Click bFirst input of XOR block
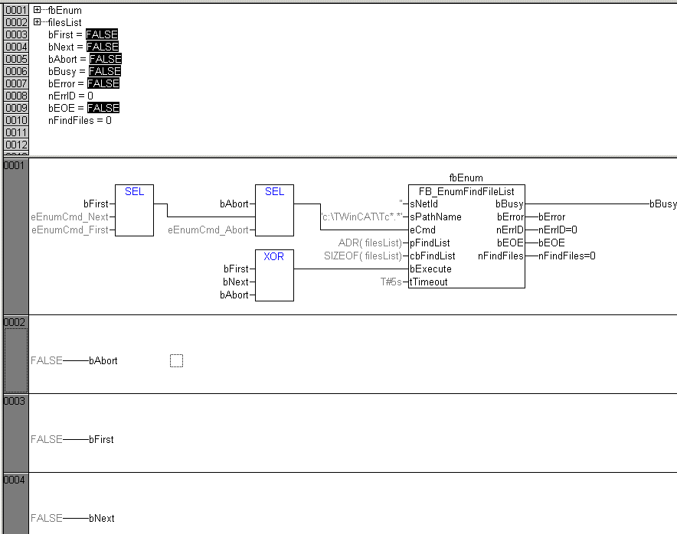The image size is (677, 534). pos(236,269)
